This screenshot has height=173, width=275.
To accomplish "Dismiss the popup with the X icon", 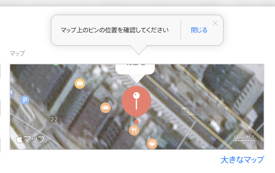I will 215,23.
